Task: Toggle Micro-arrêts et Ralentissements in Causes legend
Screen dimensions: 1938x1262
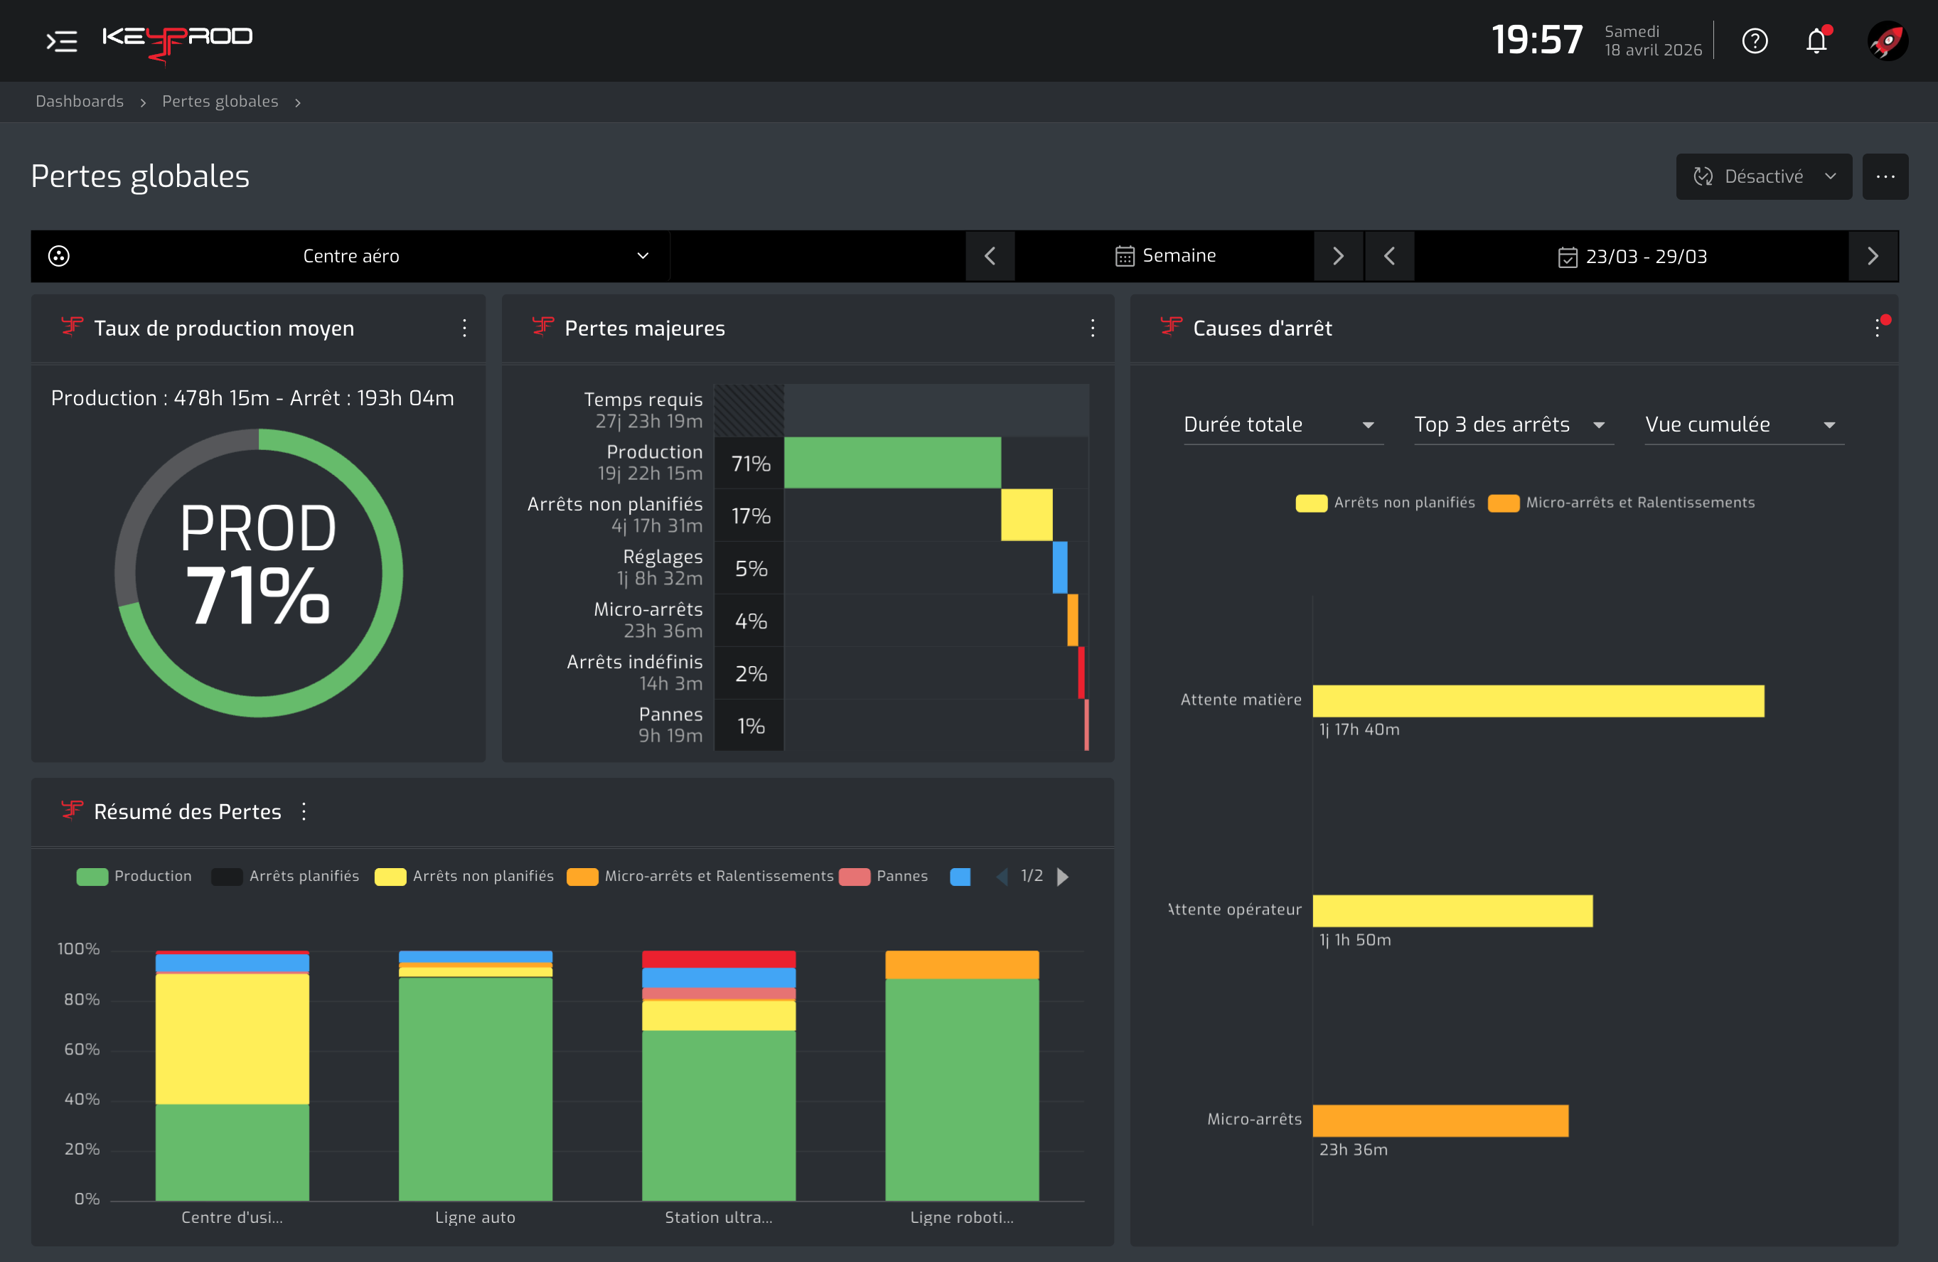Action: (x=1620, y=503)
